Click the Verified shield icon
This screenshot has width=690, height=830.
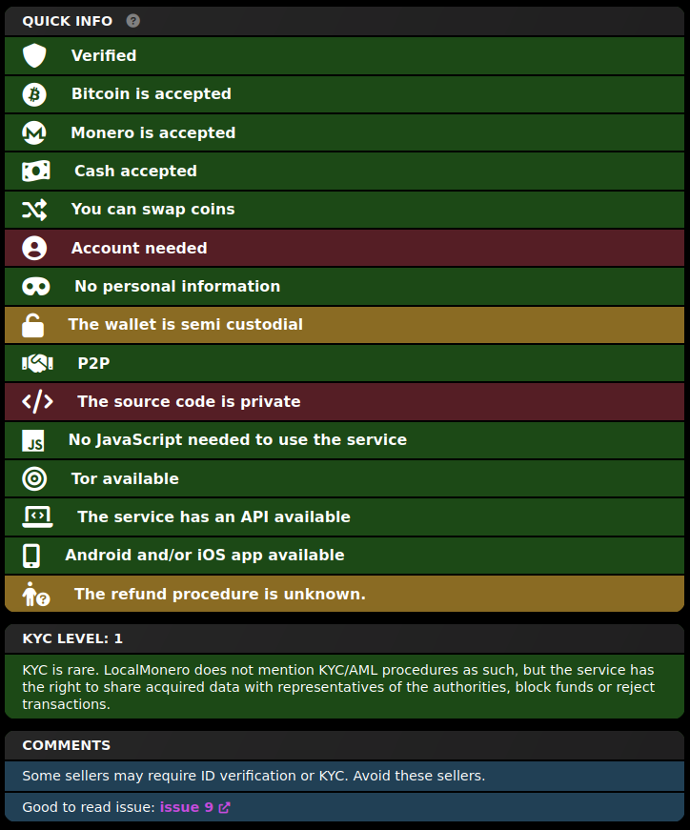34,55
